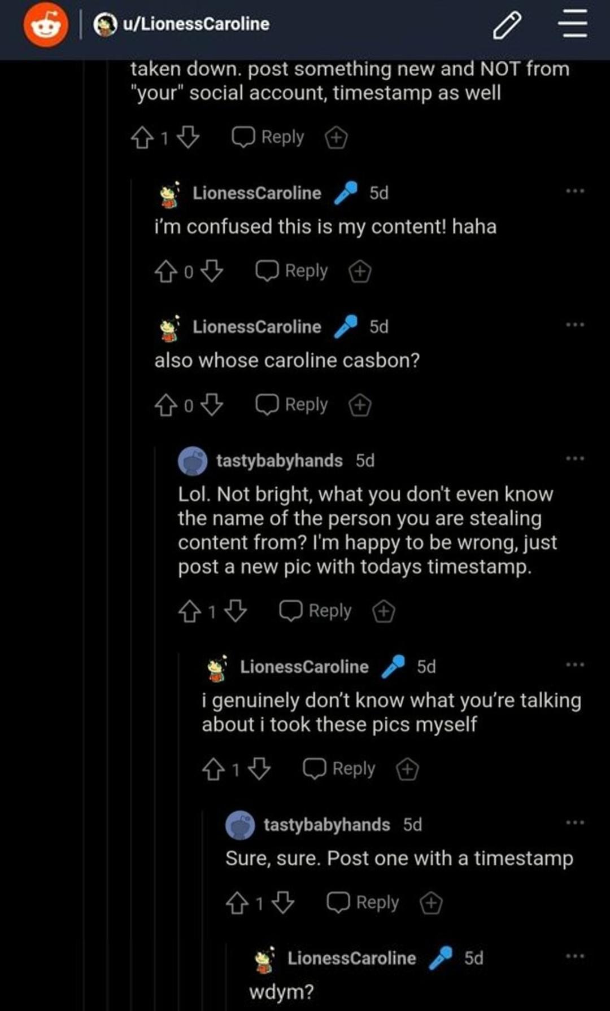Open options for "i'm confused" comment
This screenshot has height=1011, width=610.
coord(575,191)
